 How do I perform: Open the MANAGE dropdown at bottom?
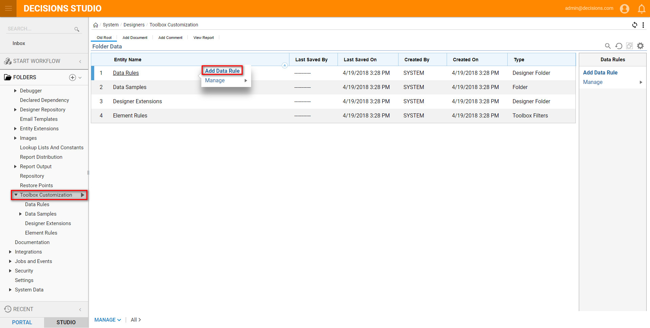(x=107, y=320)
